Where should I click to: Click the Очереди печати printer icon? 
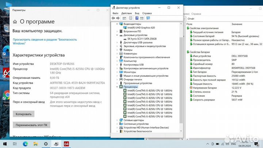pyautogui.click(x=121, y=79)
